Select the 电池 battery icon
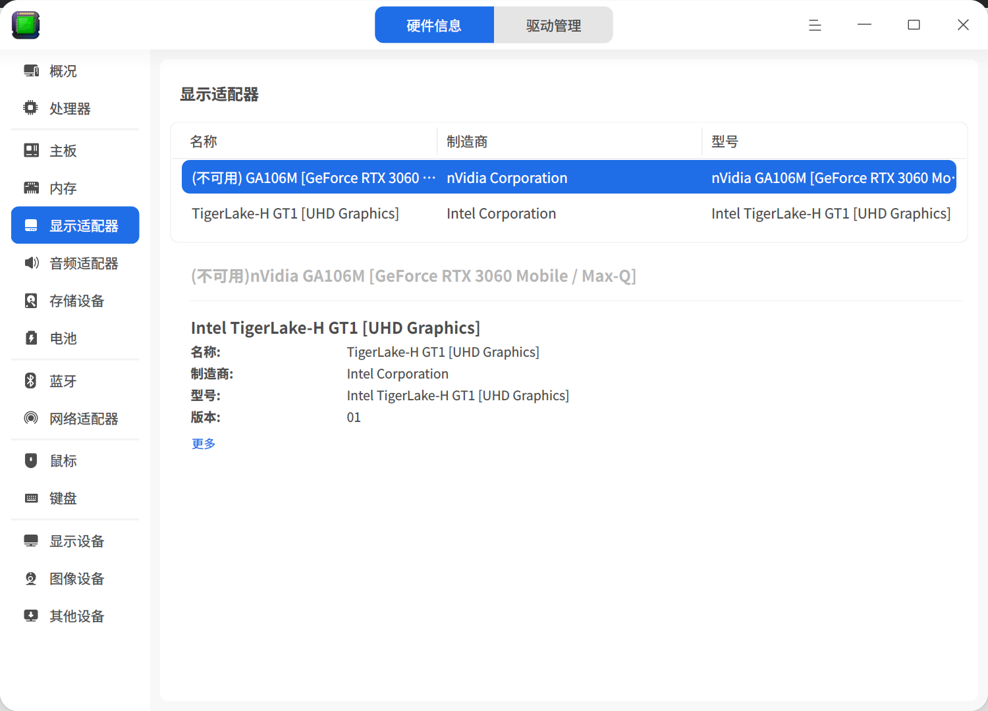 pos(31,338)
